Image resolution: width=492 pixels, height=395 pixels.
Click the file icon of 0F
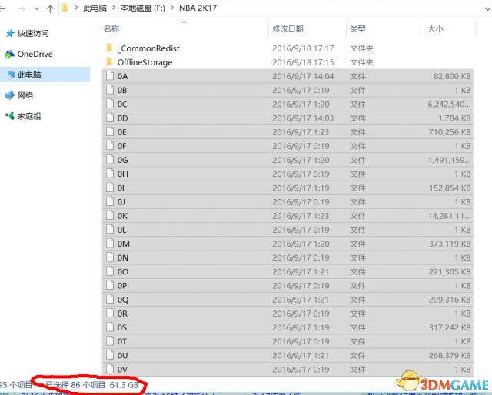coord(110,145)
